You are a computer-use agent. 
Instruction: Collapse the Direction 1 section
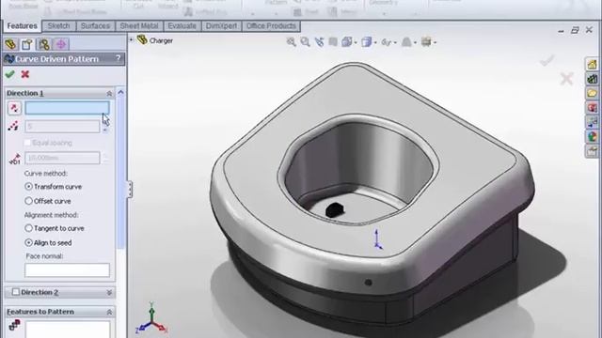click(109, 94)
